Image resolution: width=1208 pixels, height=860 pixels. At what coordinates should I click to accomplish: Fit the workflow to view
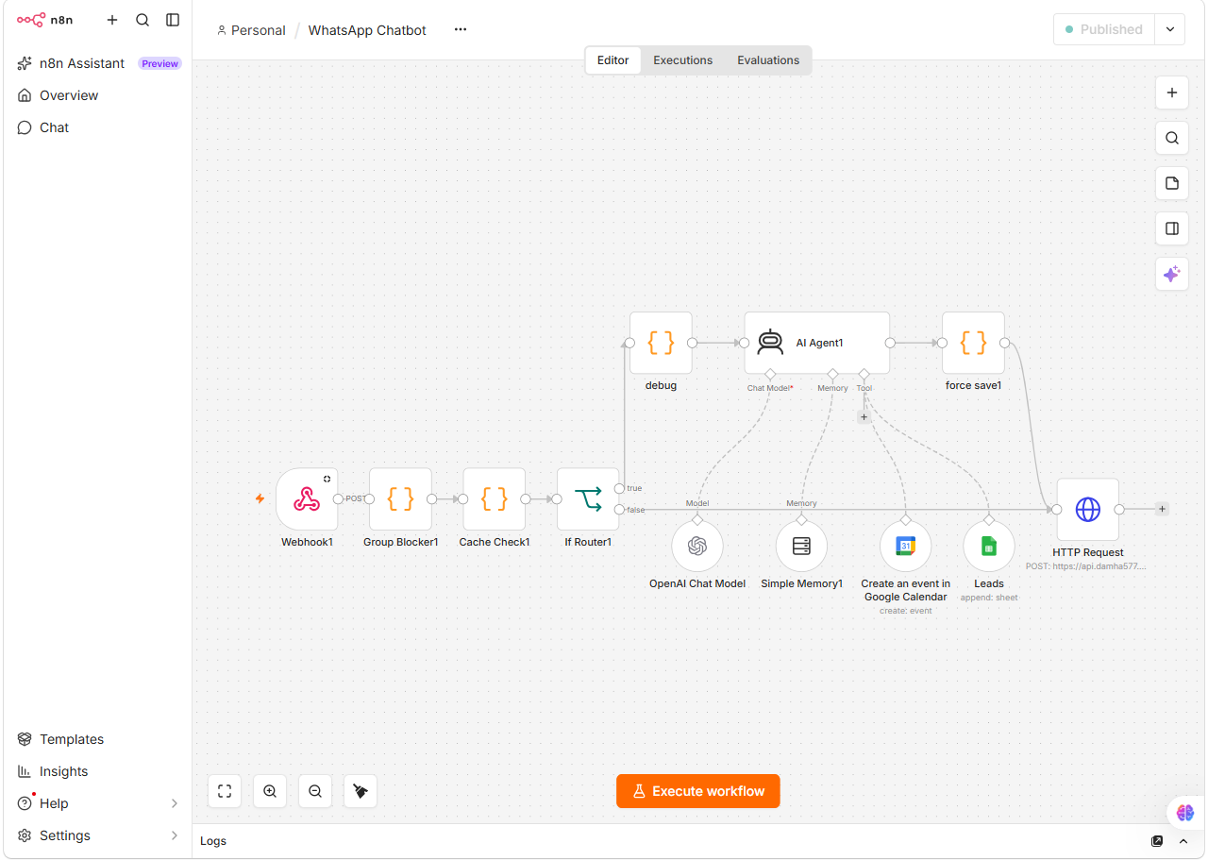tap(225, 791)
